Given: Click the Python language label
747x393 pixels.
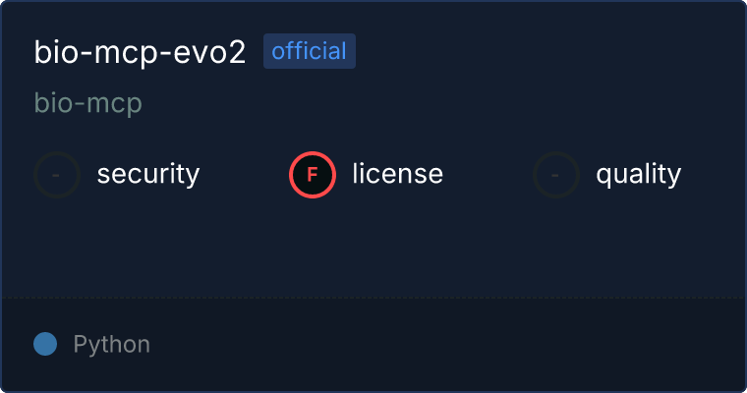Looking at the screenshot, I should pos(112,344).
